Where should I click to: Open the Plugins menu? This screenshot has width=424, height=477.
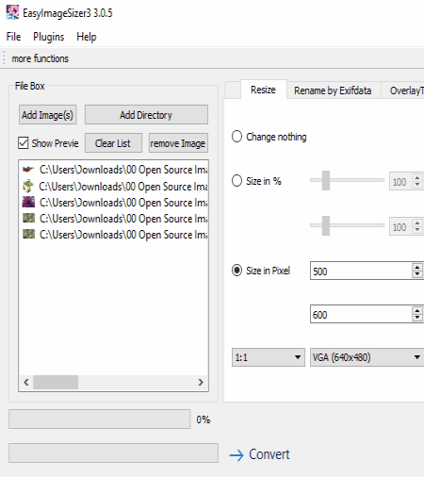tap(49, 37)
